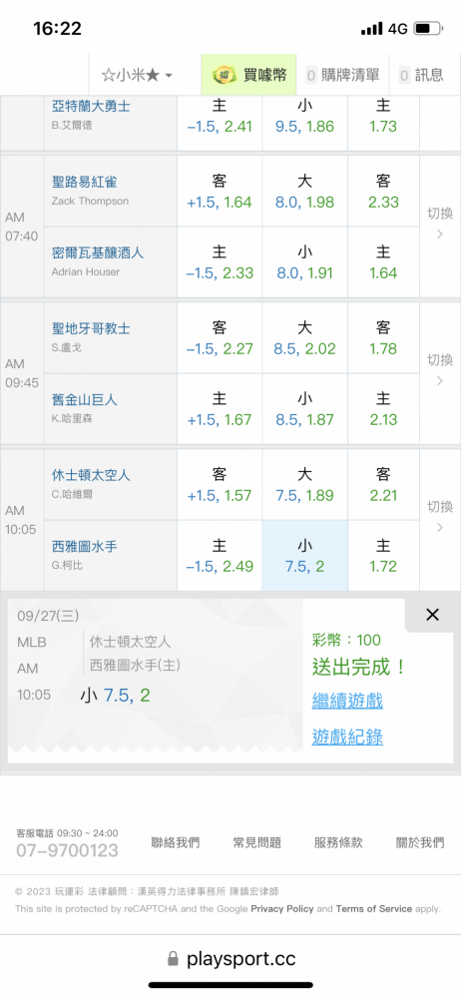This screenshot has height=998, width=461.
Task: Open the 遊戲紀錄 link
Action: tap(347, 738)
